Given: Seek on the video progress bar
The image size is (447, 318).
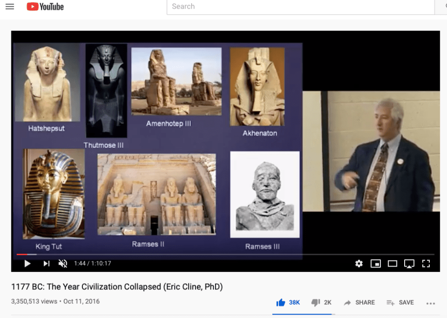Looking at the screenshot, I should tap(224, 255).
